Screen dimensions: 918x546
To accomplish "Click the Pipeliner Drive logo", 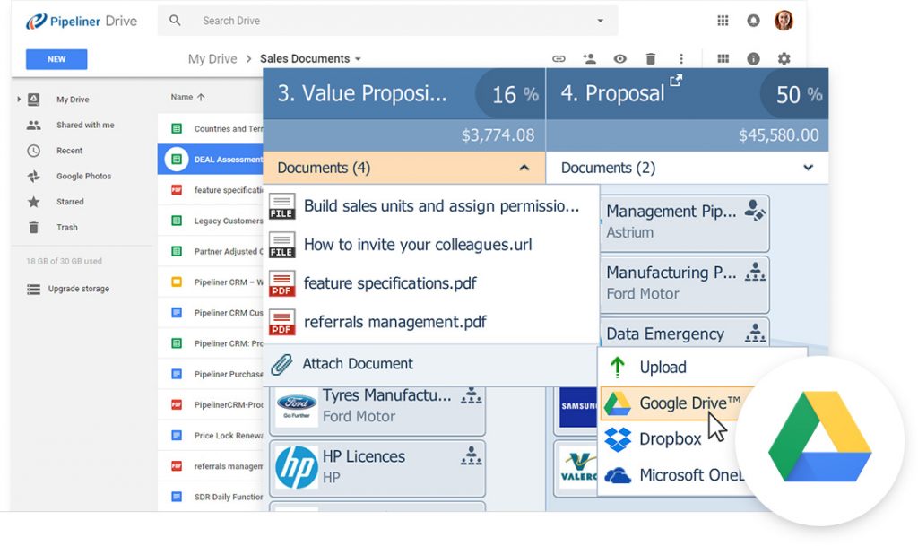I will (82, 21).
